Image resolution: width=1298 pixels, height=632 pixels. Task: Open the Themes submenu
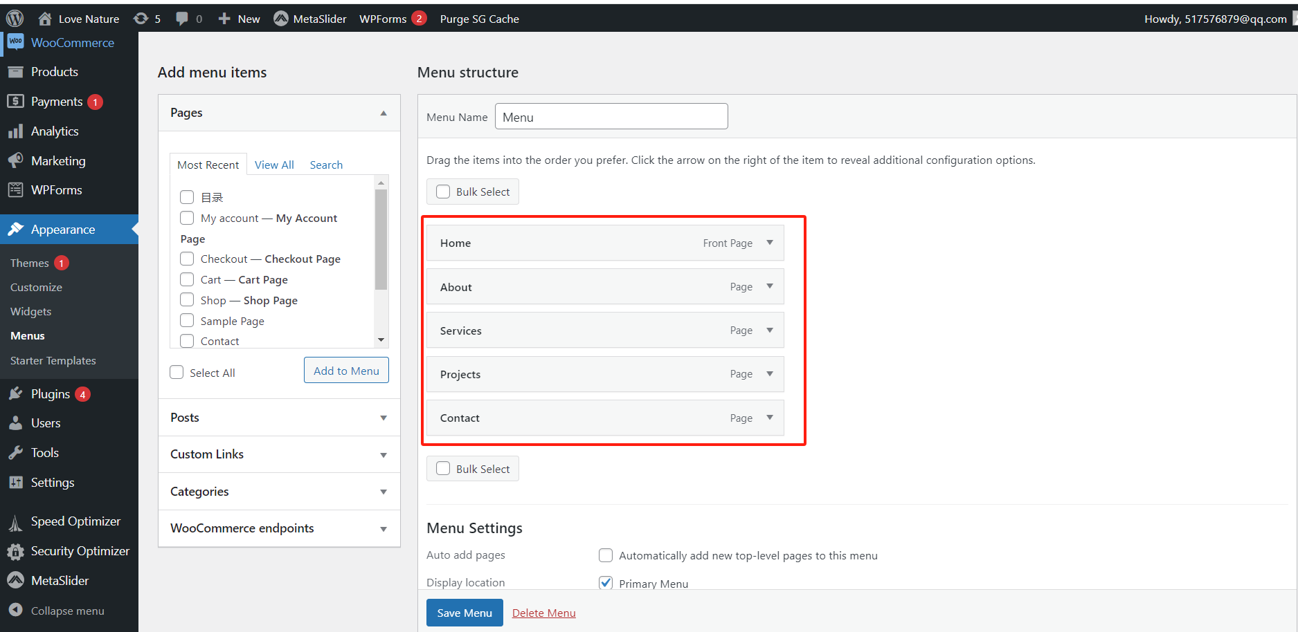pyautogui.click(x=30, y=263)
